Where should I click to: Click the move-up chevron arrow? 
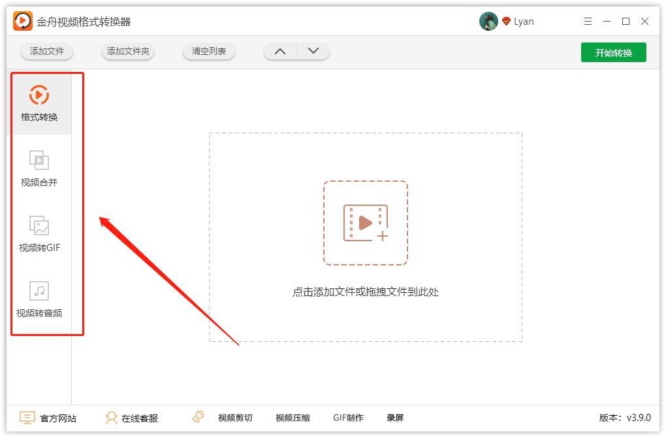[280, 50]
